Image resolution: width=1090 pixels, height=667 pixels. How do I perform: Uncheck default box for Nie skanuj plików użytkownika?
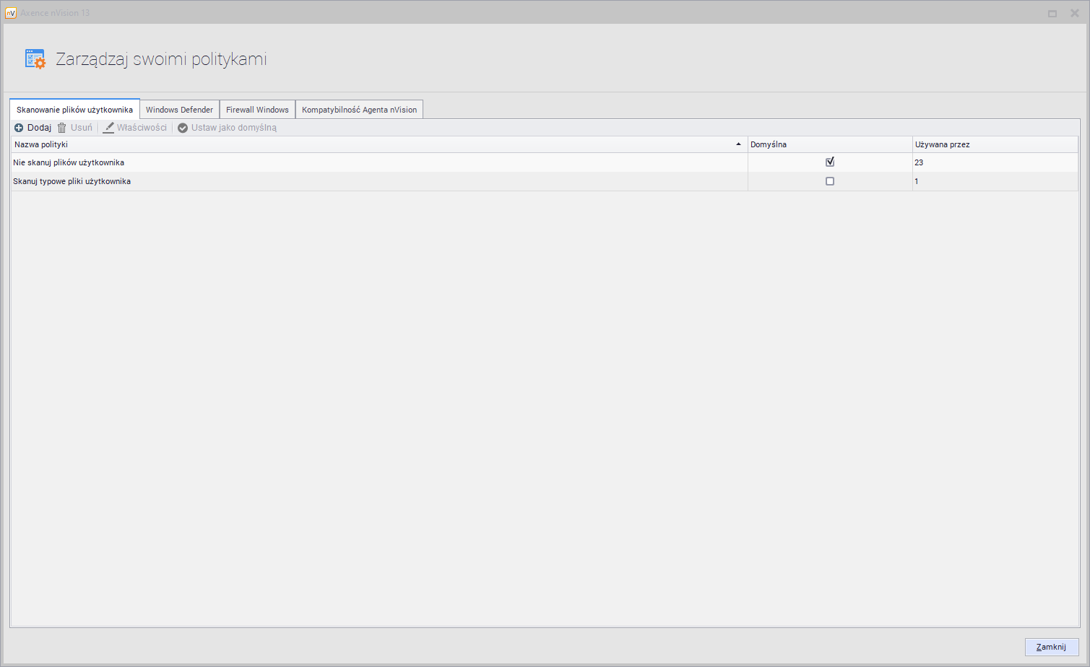tap(830, 162)
